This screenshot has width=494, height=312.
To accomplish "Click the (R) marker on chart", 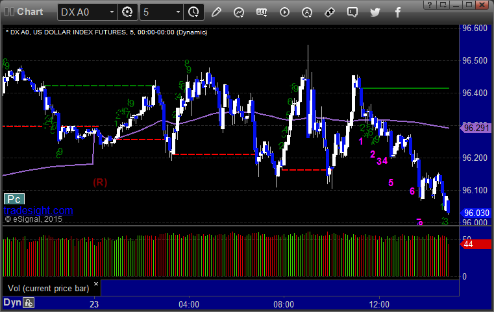I will [x=100, y=182].
